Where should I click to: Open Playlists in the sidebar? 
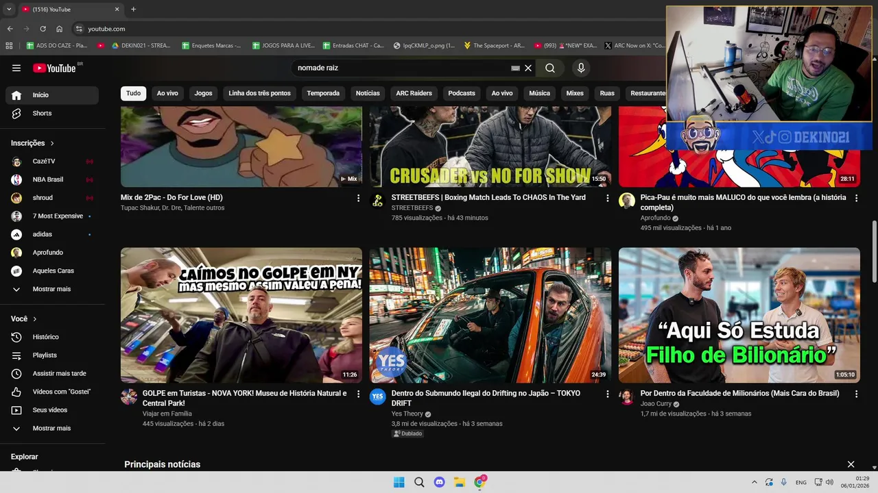click(x=52, y=355)
